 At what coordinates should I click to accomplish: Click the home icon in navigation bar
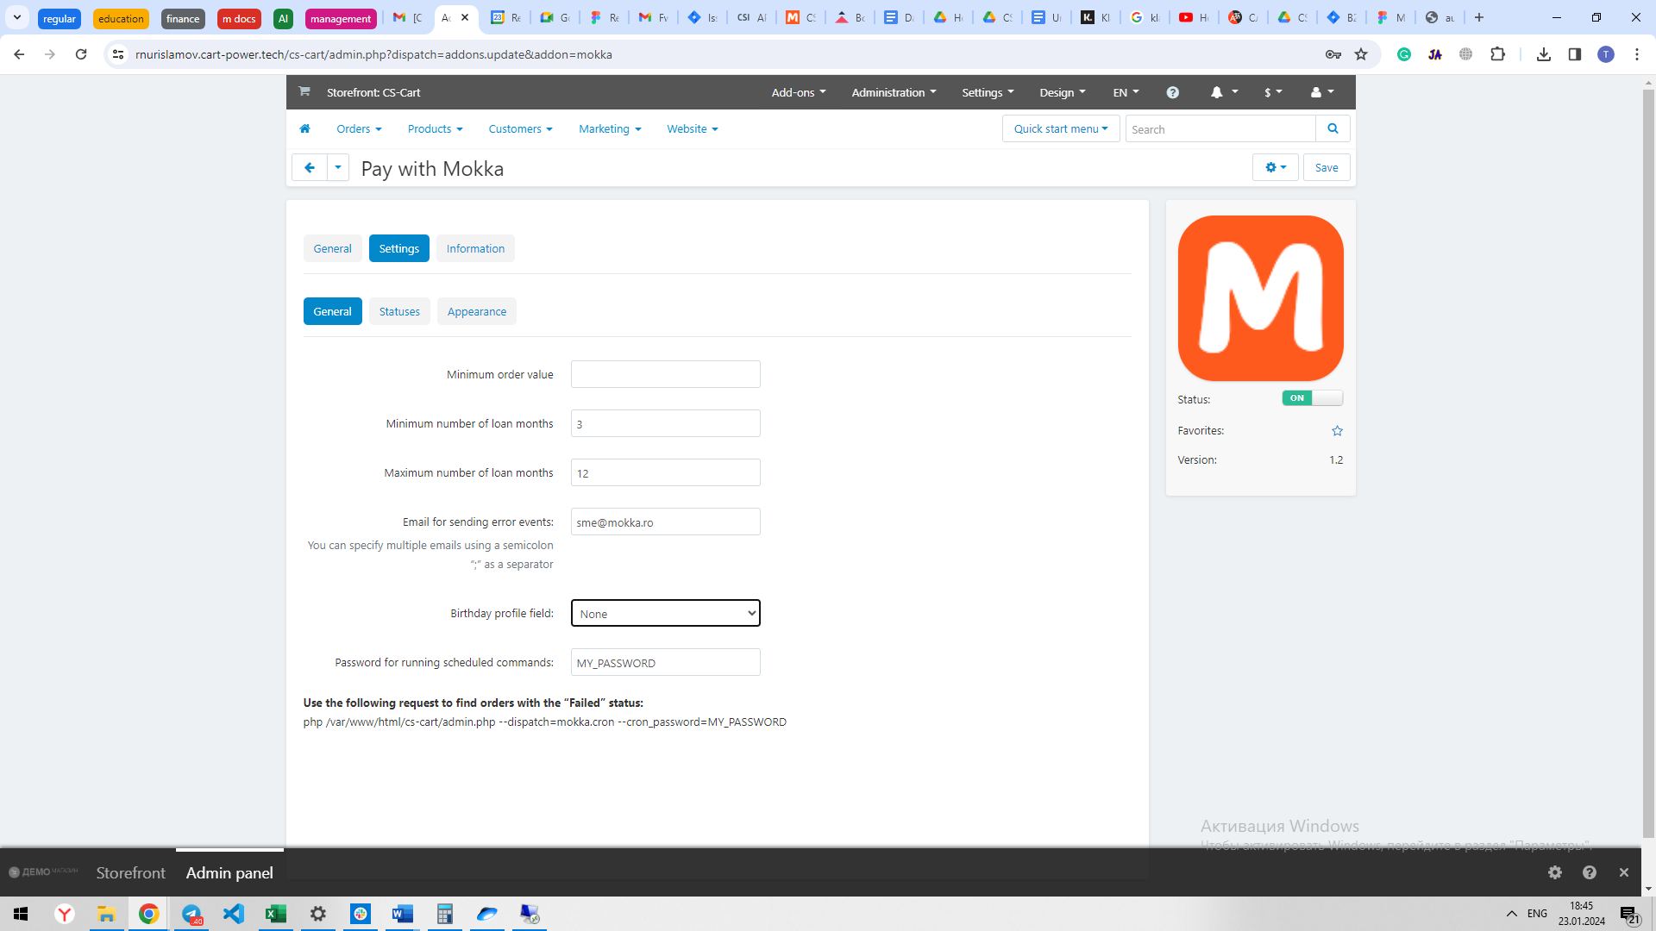click(304, 128)
